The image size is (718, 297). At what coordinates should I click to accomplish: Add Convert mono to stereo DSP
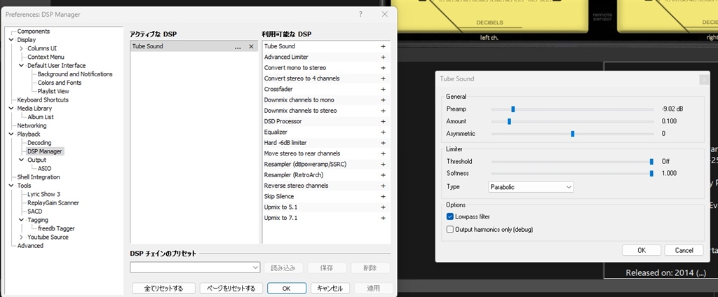point(383,68)
